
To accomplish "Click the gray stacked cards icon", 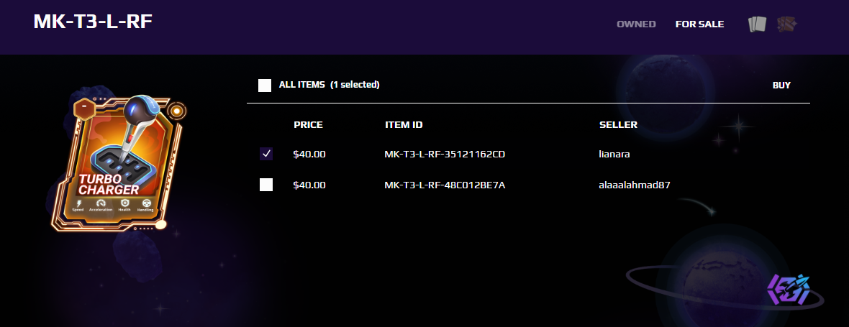I will click(x=758, y=24).
